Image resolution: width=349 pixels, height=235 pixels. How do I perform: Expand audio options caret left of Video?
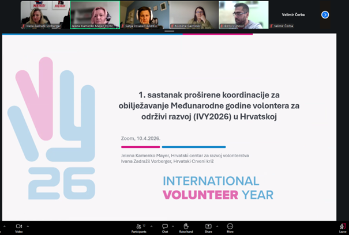(x=4, y=226)
